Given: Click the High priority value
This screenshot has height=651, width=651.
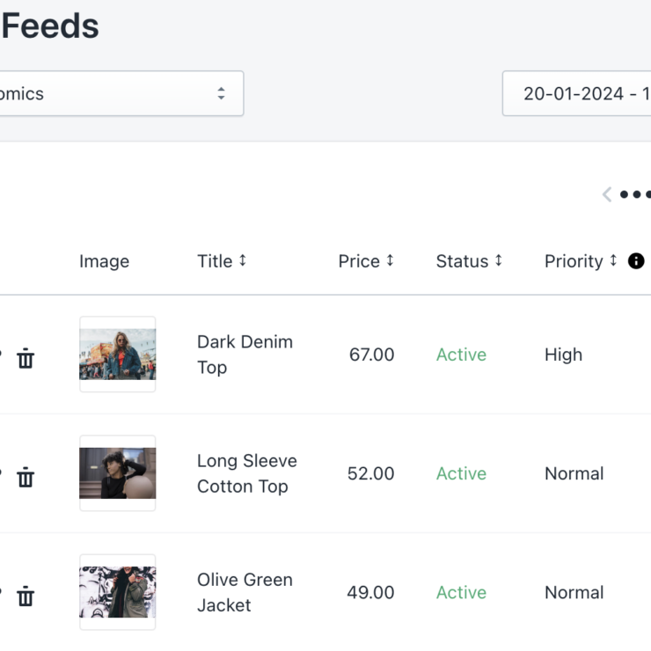Looking at the screenshot, I should 563,355.
